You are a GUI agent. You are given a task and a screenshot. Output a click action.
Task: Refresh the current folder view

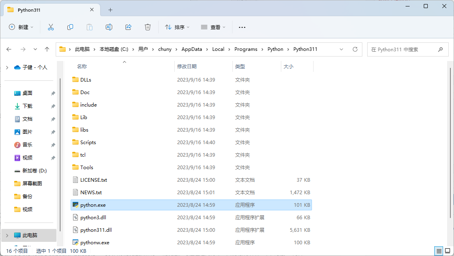click(355, 49)
